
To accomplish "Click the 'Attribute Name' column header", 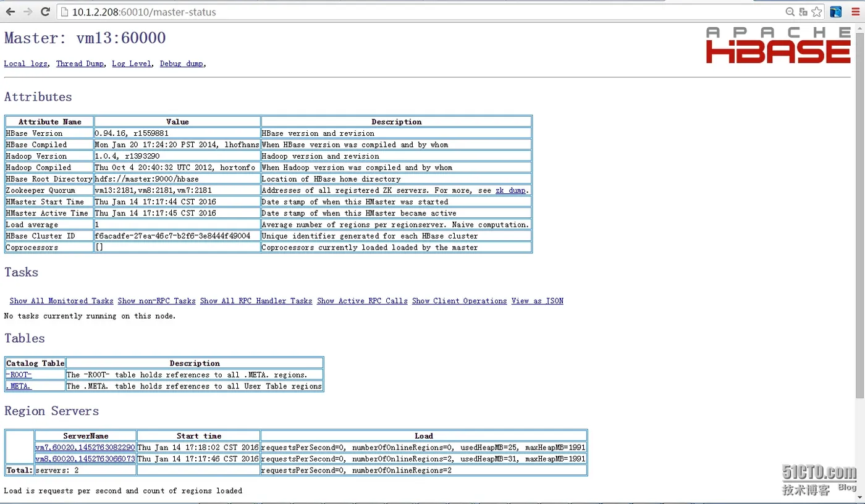I will coord(49,122).
